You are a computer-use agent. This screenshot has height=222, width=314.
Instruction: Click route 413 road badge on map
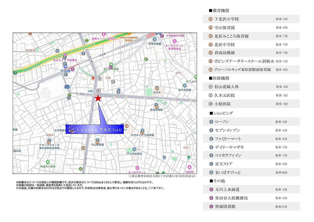tap(67, 87)
